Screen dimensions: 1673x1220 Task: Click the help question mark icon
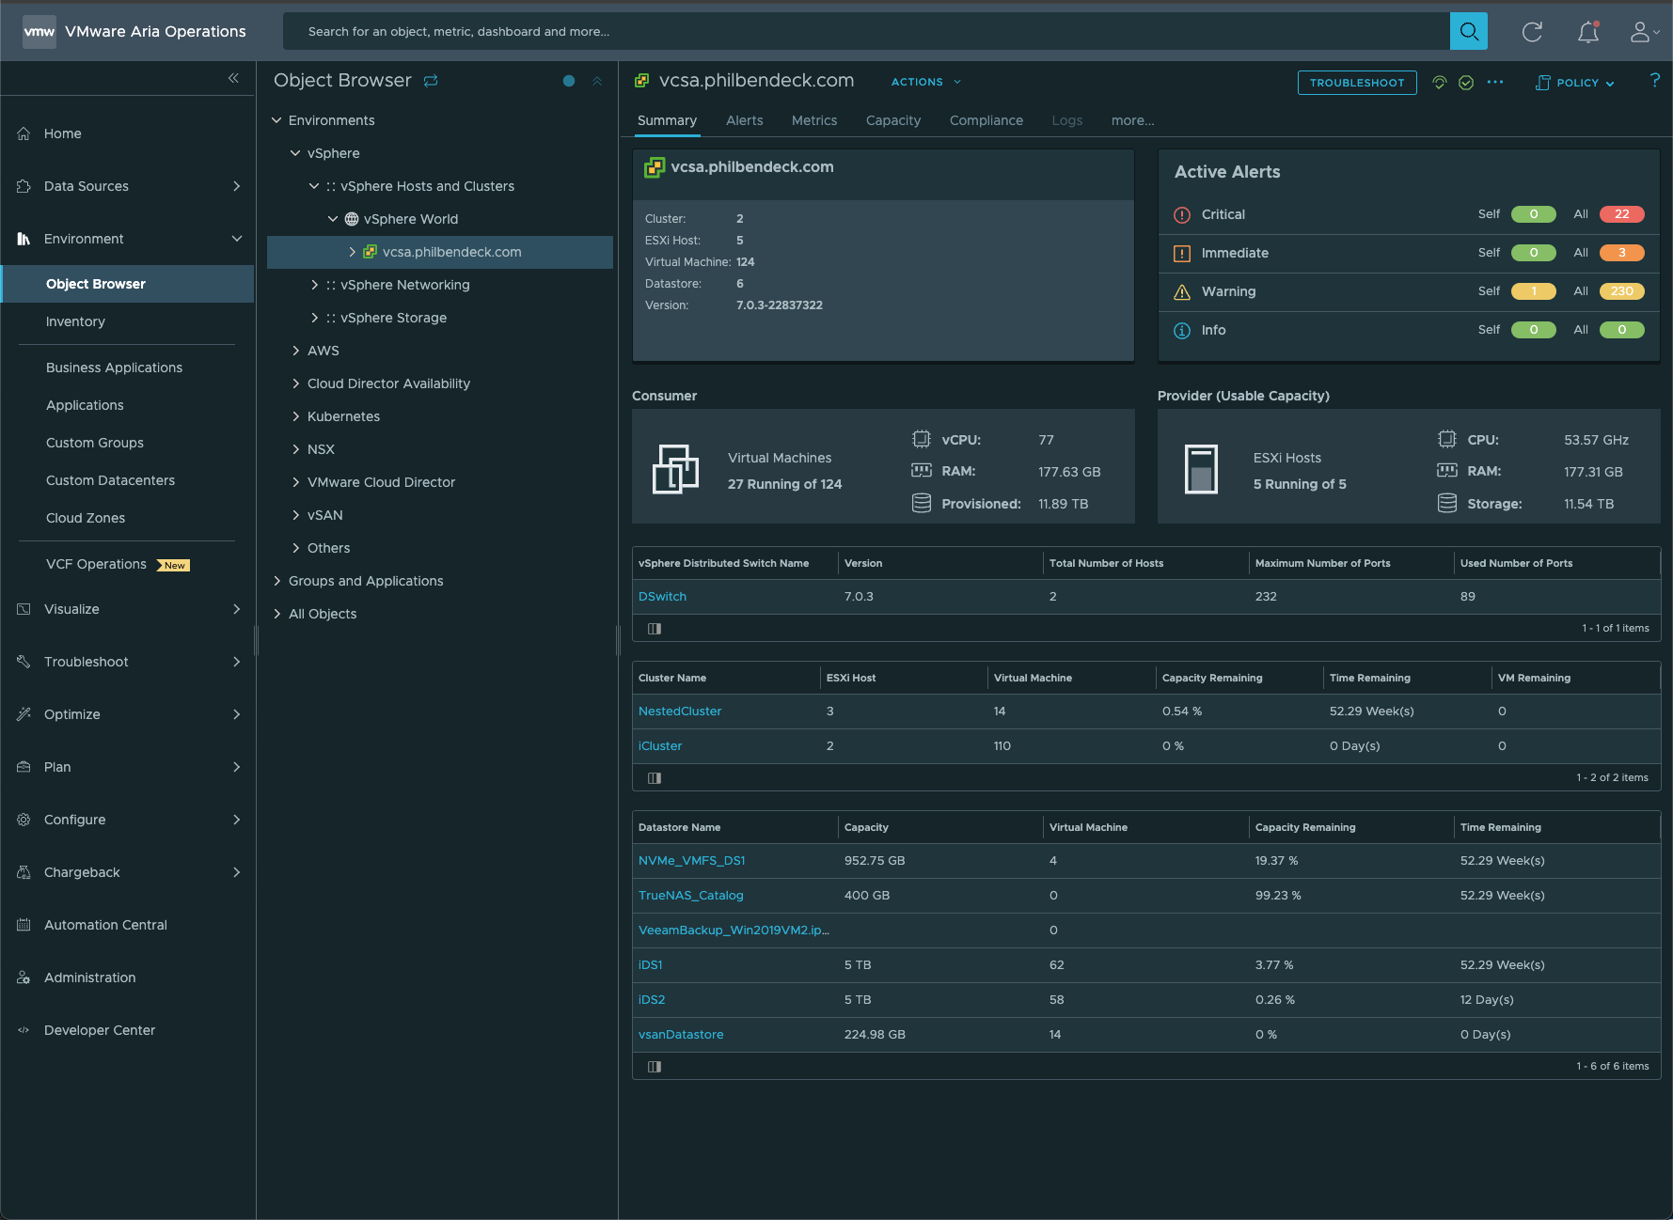1655,81
